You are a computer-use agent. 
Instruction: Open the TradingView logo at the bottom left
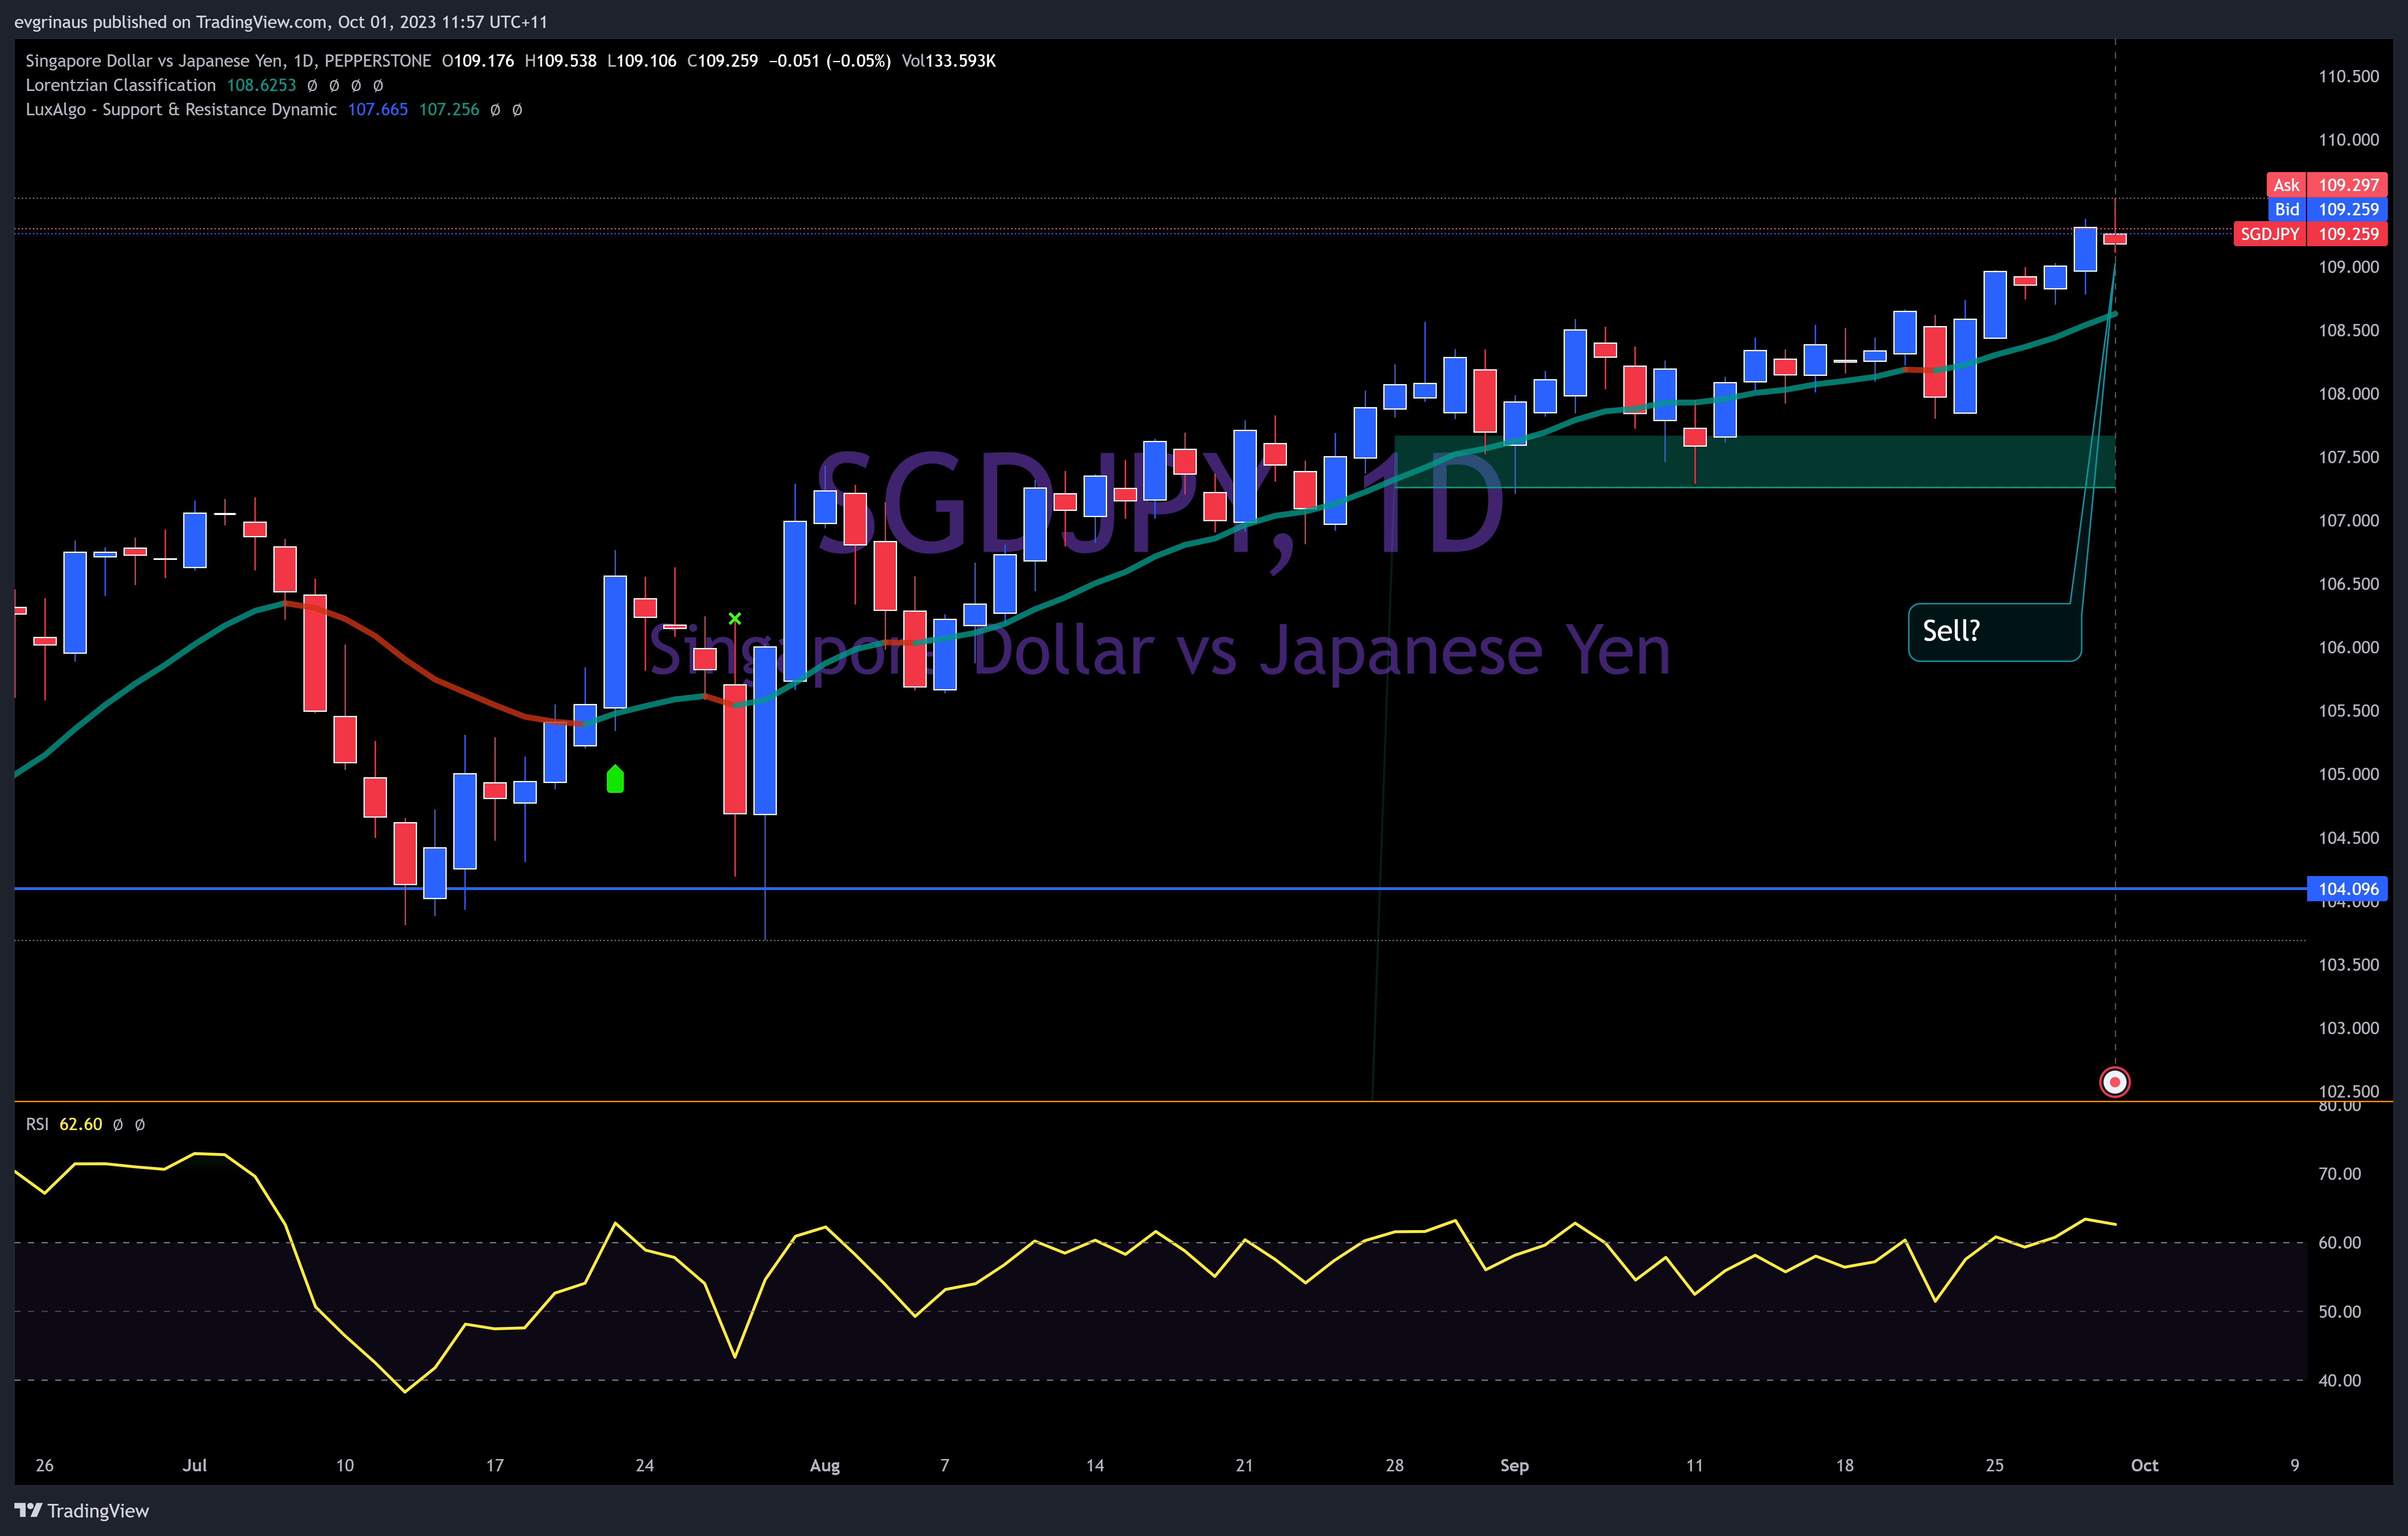pyautogui.click(x=81, y=1510)
